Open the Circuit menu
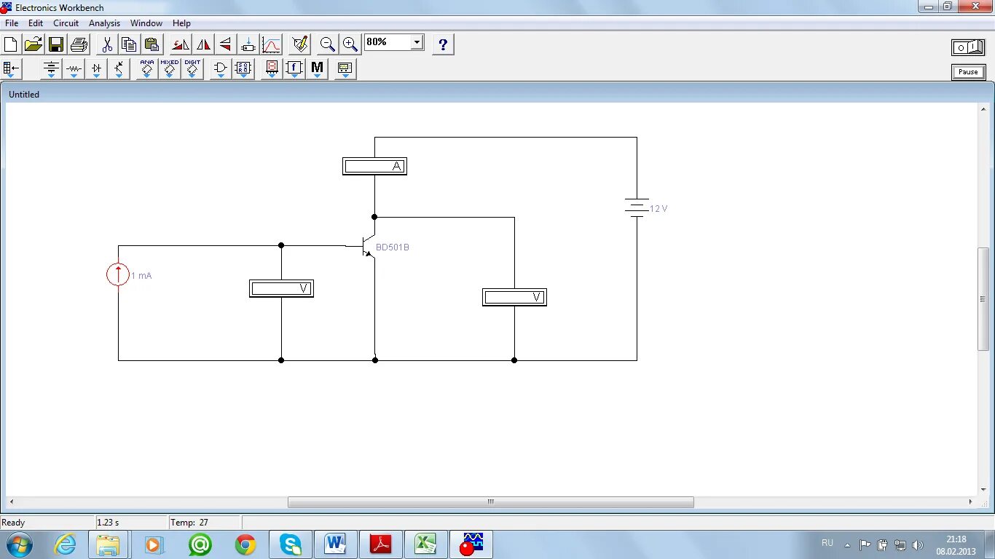The image size is (995, 559). (66, 23)
